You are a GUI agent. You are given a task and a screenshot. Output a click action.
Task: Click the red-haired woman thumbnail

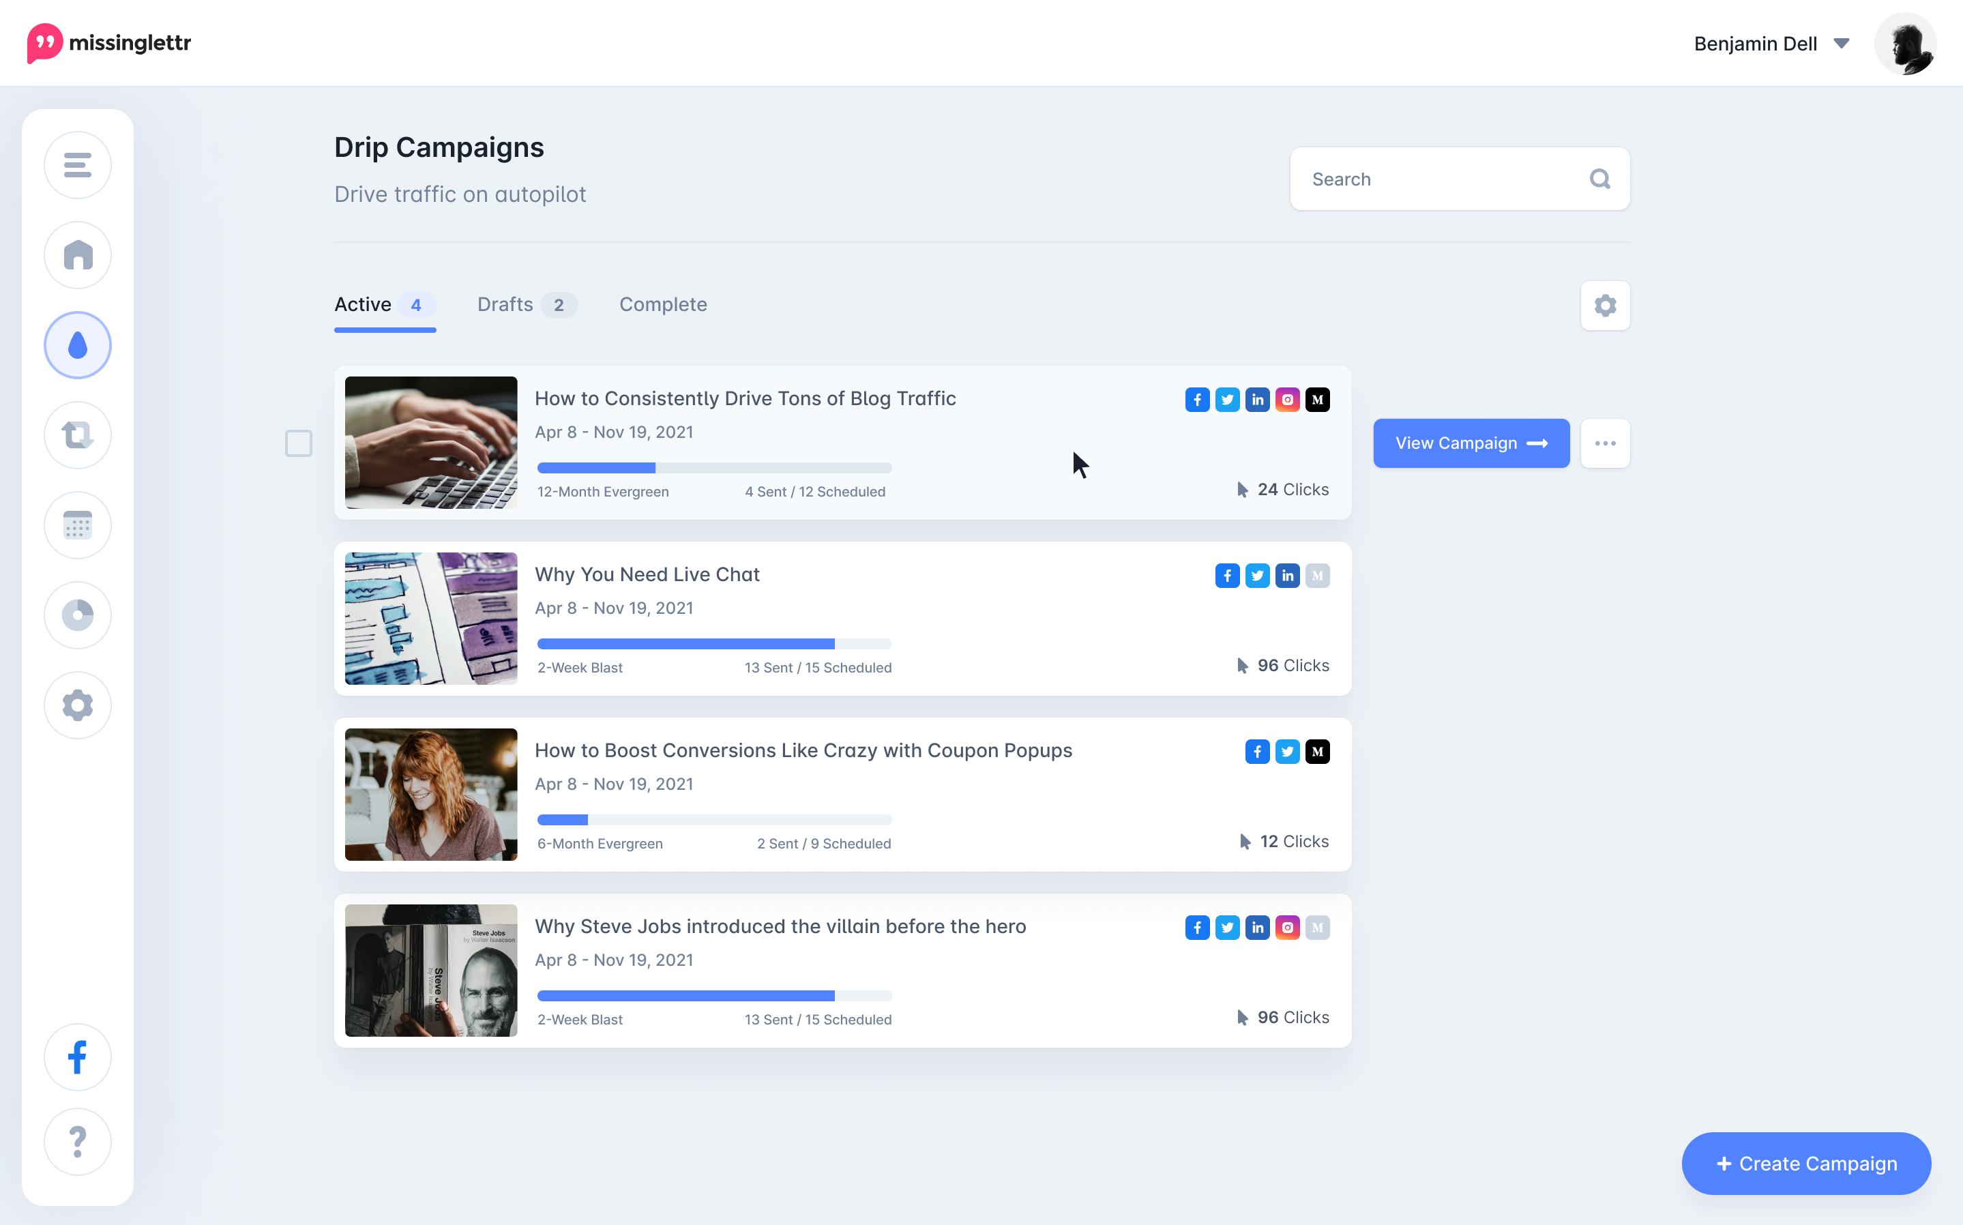[431, 794]
